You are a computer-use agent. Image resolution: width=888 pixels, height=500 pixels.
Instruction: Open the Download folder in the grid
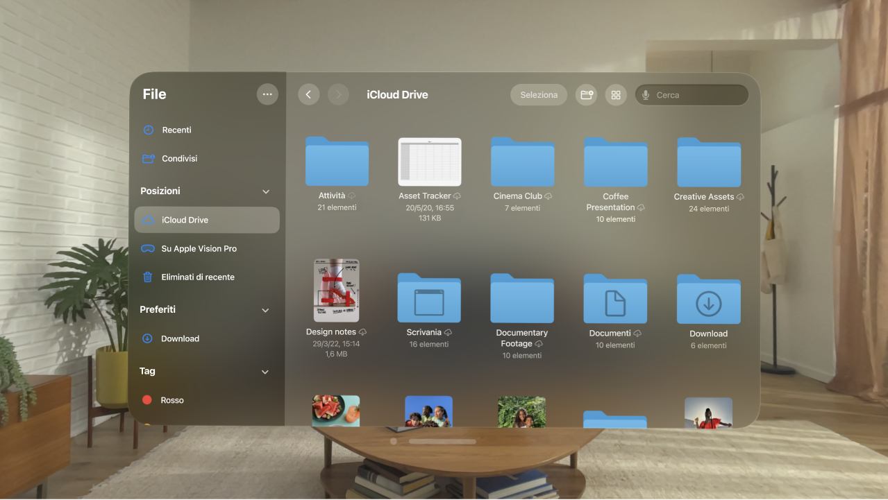[x=709, y=298]
